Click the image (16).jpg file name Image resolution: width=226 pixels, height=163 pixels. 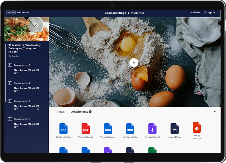tap(174, 137)
